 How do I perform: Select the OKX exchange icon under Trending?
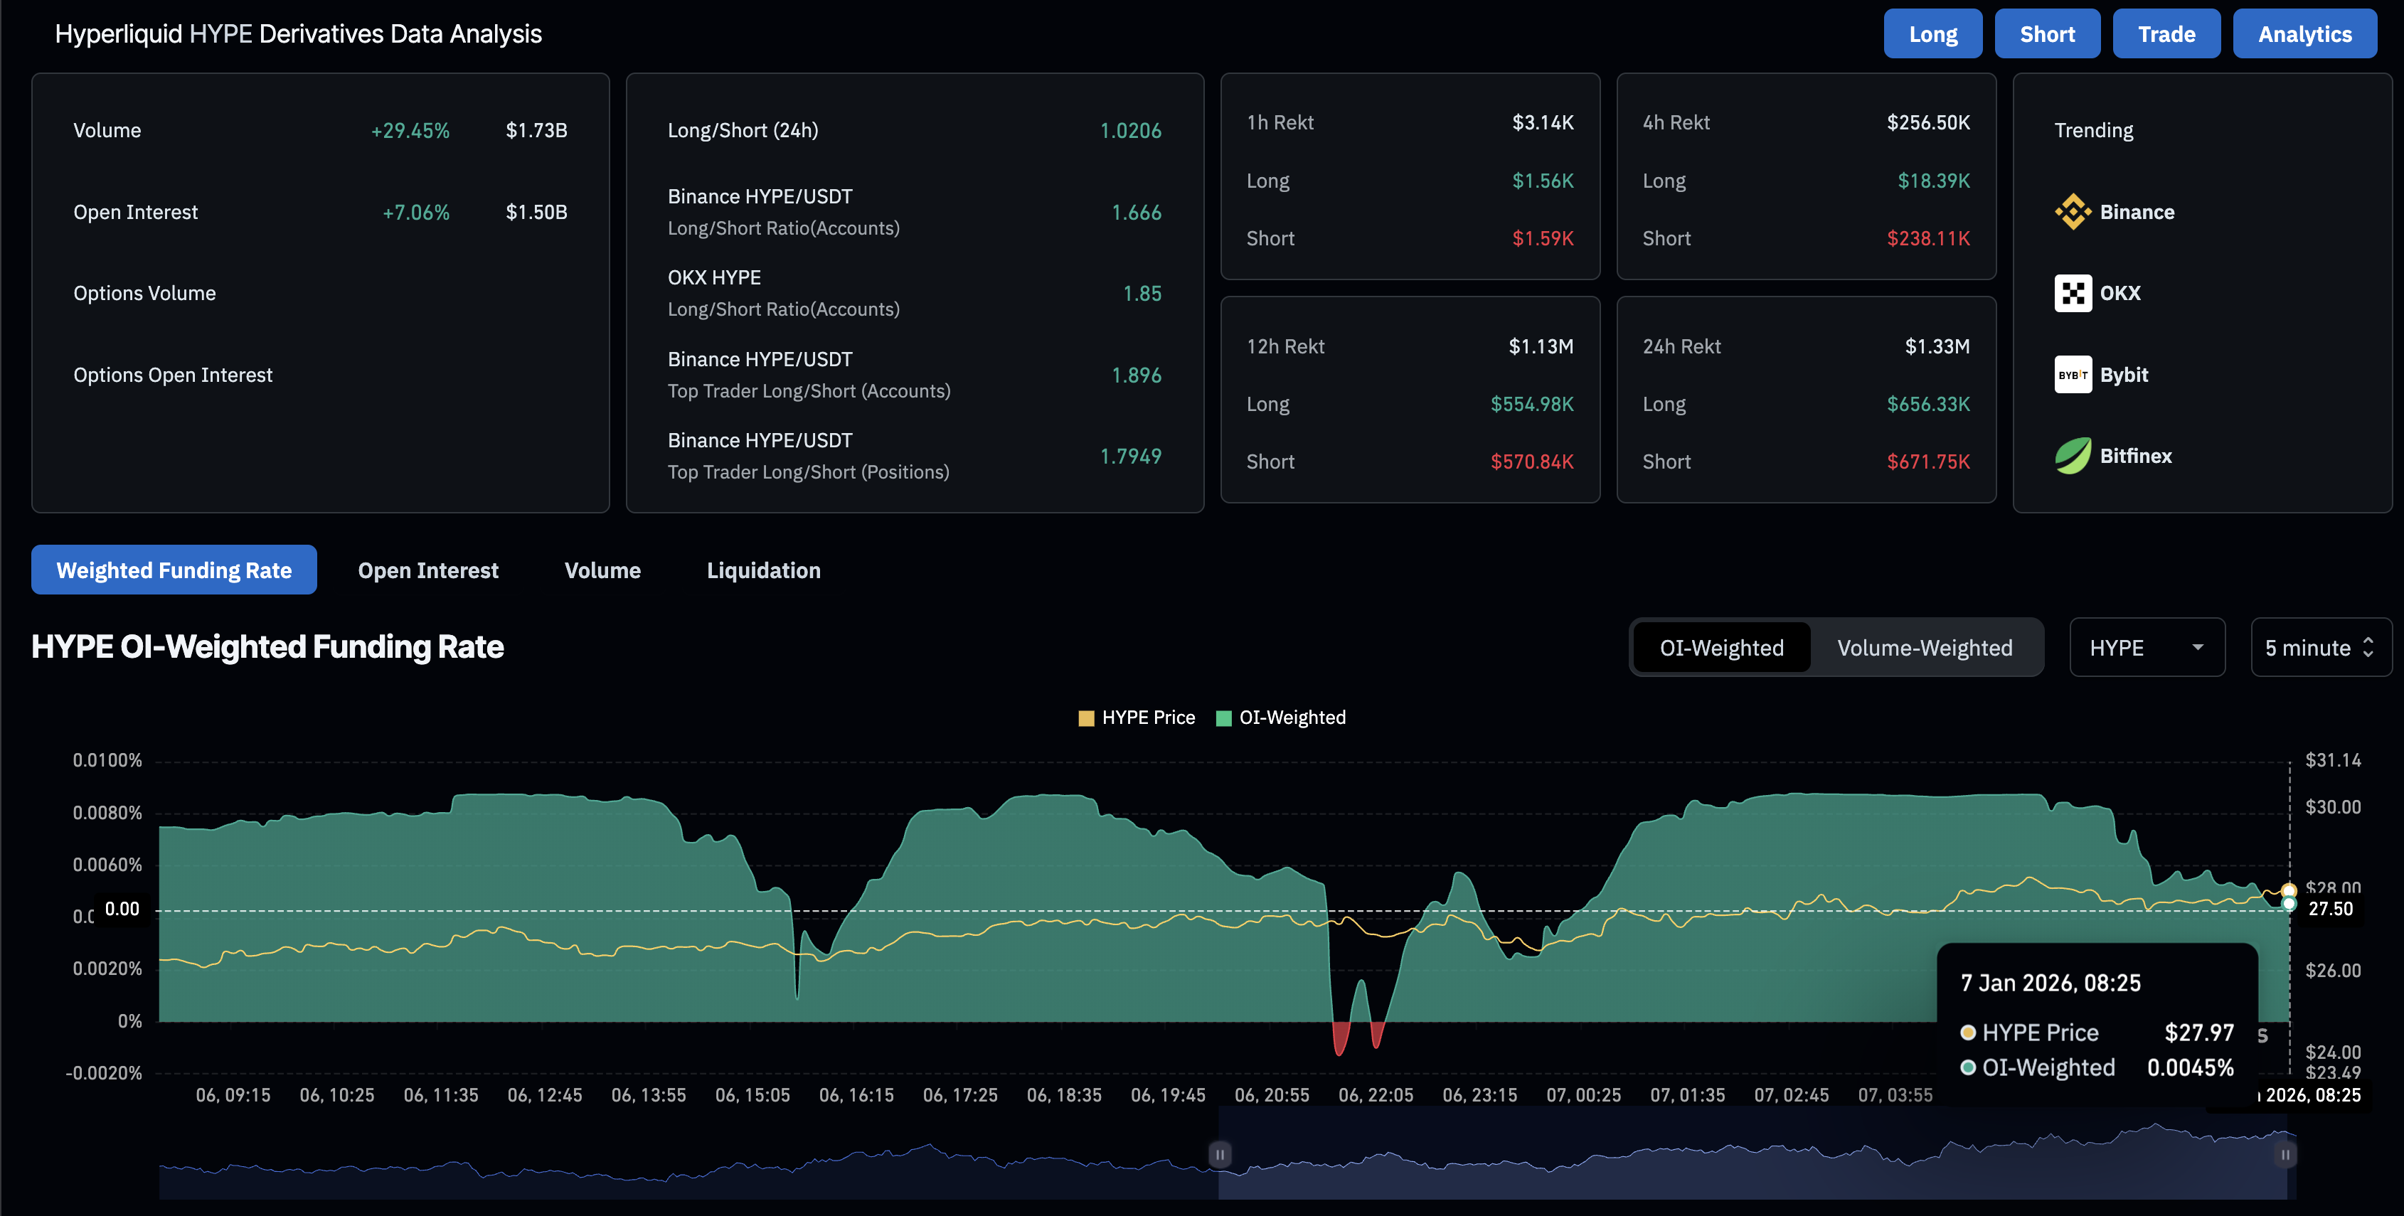tap(2073, 293)
